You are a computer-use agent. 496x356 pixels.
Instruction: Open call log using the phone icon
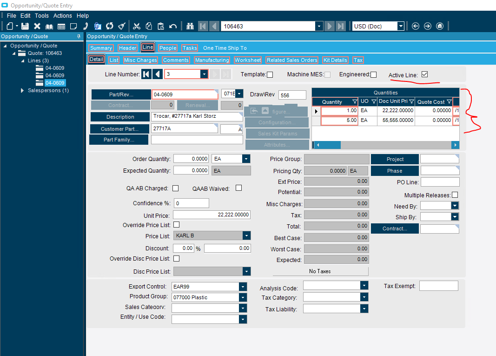click(x=86, y=26)
